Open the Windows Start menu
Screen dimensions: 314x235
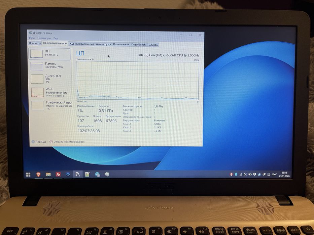28,175
